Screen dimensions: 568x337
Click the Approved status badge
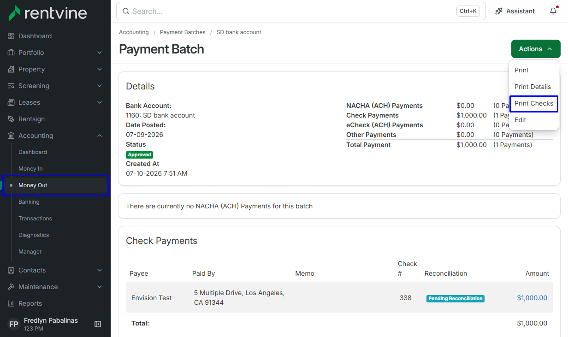coord(139,154)
